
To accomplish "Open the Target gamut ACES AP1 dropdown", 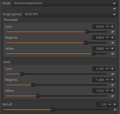I will pos(70,14).
